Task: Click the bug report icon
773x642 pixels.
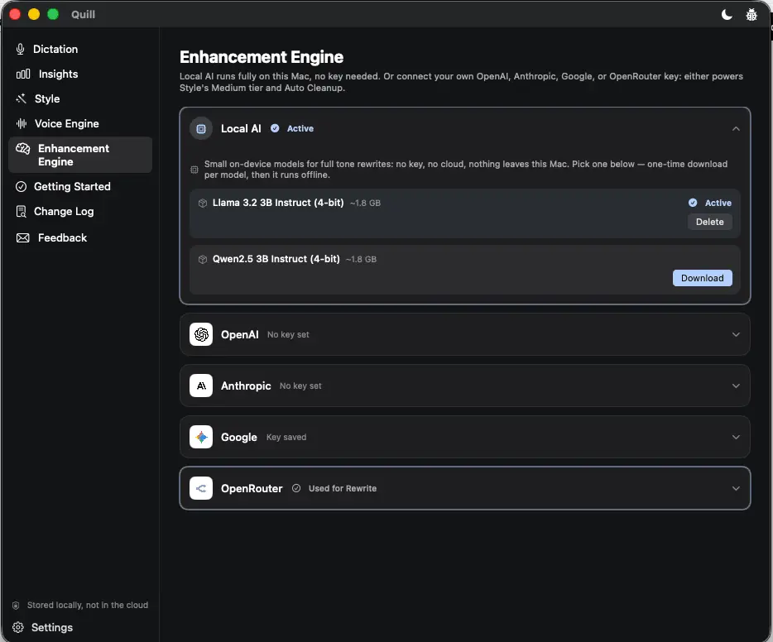Action: (x=751, y=15)
